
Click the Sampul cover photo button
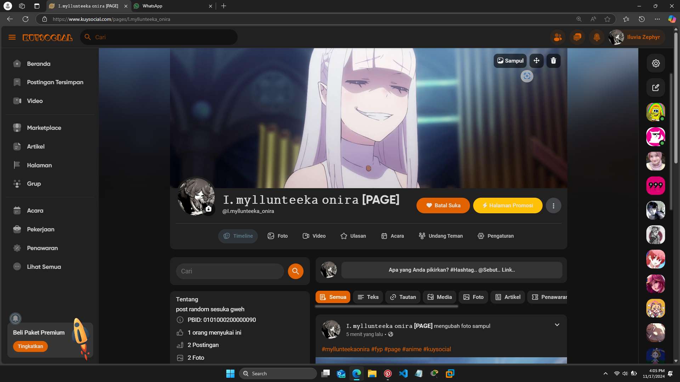coord(510,61)
